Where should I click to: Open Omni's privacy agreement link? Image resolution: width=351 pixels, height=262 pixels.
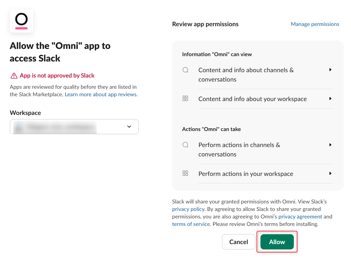(300, 217)
